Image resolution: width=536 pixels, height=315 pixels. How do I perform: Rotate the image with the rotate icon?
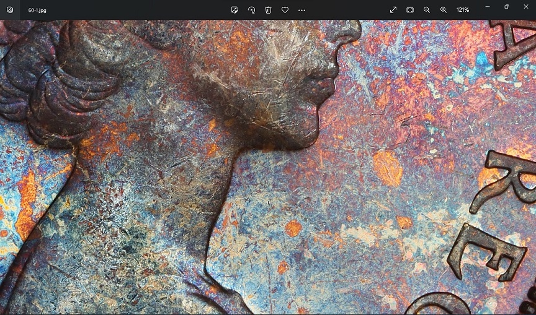[x=251, y=10]
